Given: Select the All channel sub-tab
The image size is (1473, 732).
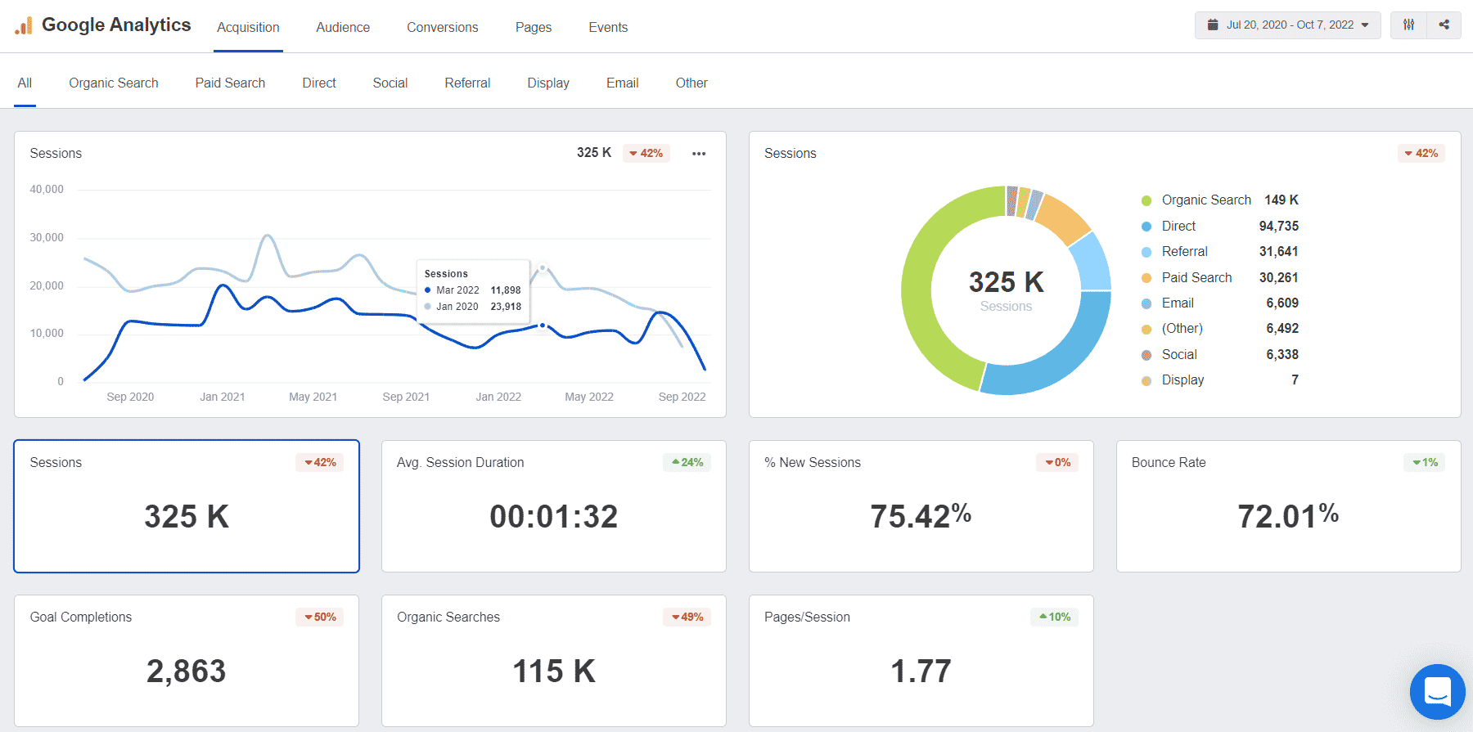Looking at the screenshot, I should 25,83.
